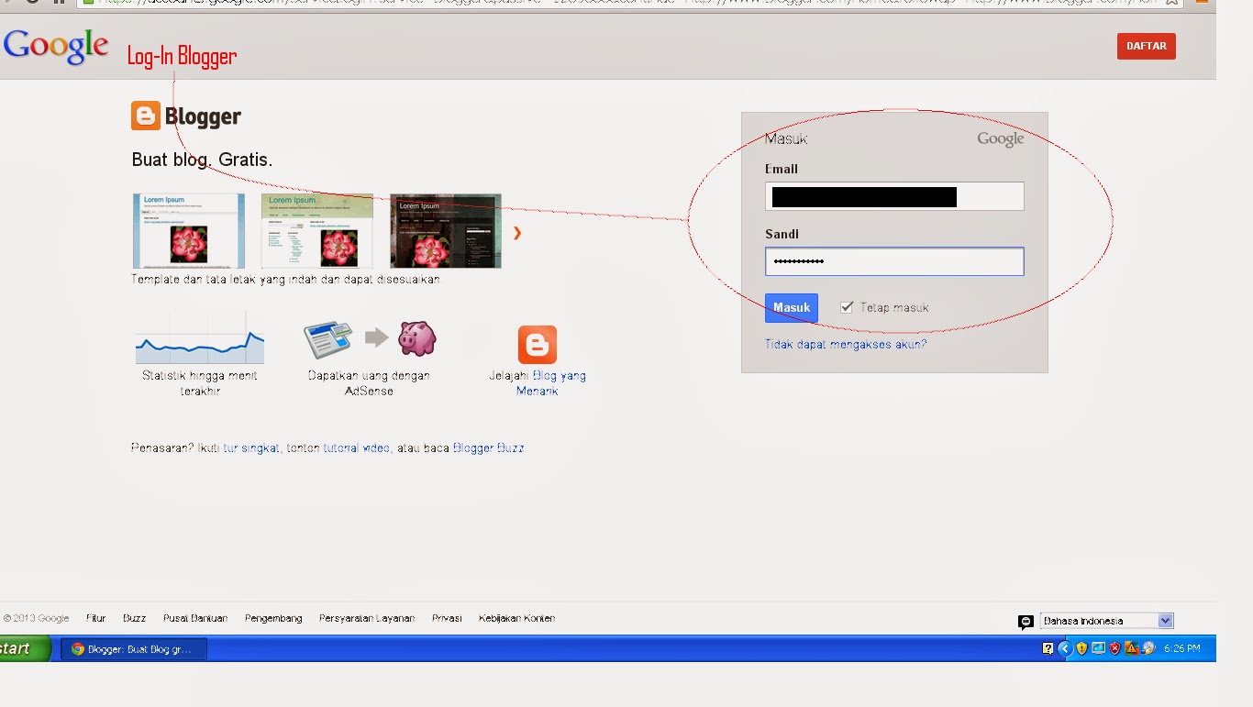
Task: Click the yellow question mark tray icon
Action: coord(1048,648)
